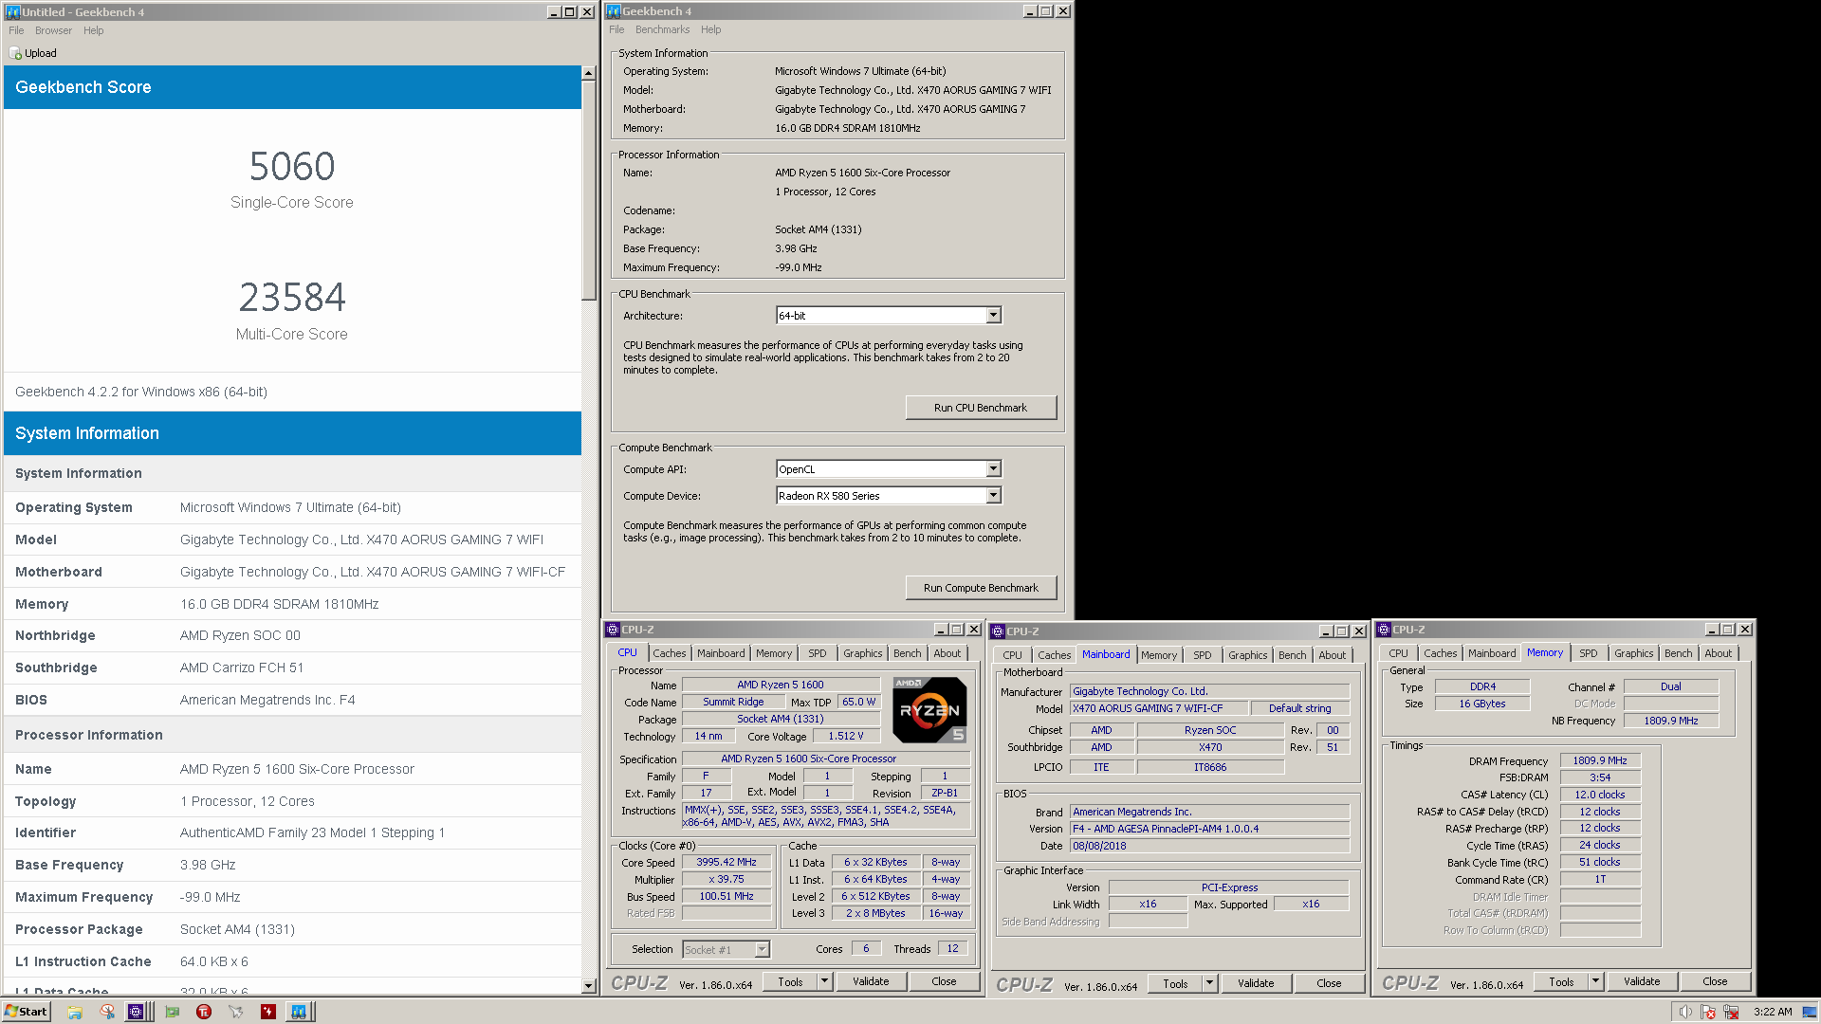Click Validate in the CPU-Z CPU window
Screen dimensions: 1821x1024
(871, 981)
